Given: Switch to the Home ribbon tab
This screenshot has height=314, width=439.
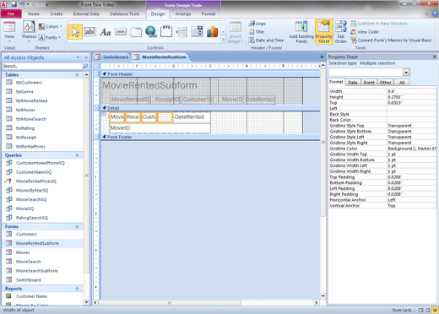Looking at the screenshot, I should coord(34,14).
